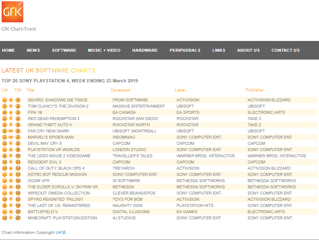Click the star icon for Skyrim VR
Image resolution: width=319 pixels, height=240 pixels.
(11, 187)
